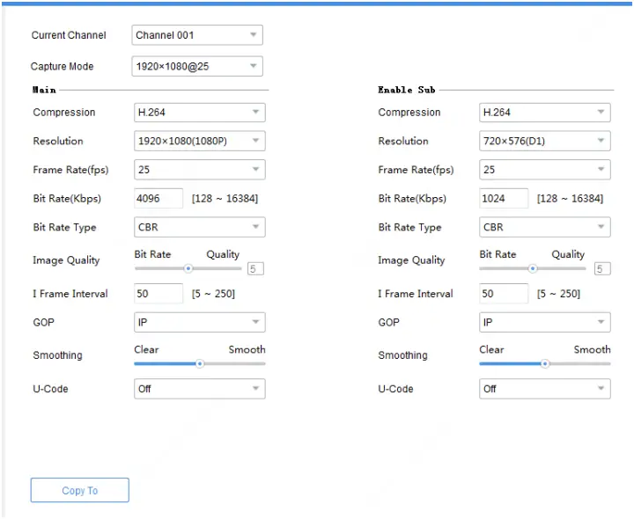Click Main I Frame Interval field
Viewport: 634px width, 519px height.
pyautogui.click(x=158, y=294)
